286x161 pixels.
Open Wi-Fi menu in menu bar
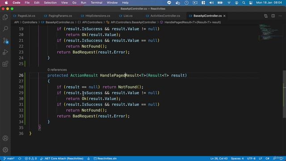[x=229, y=3]
